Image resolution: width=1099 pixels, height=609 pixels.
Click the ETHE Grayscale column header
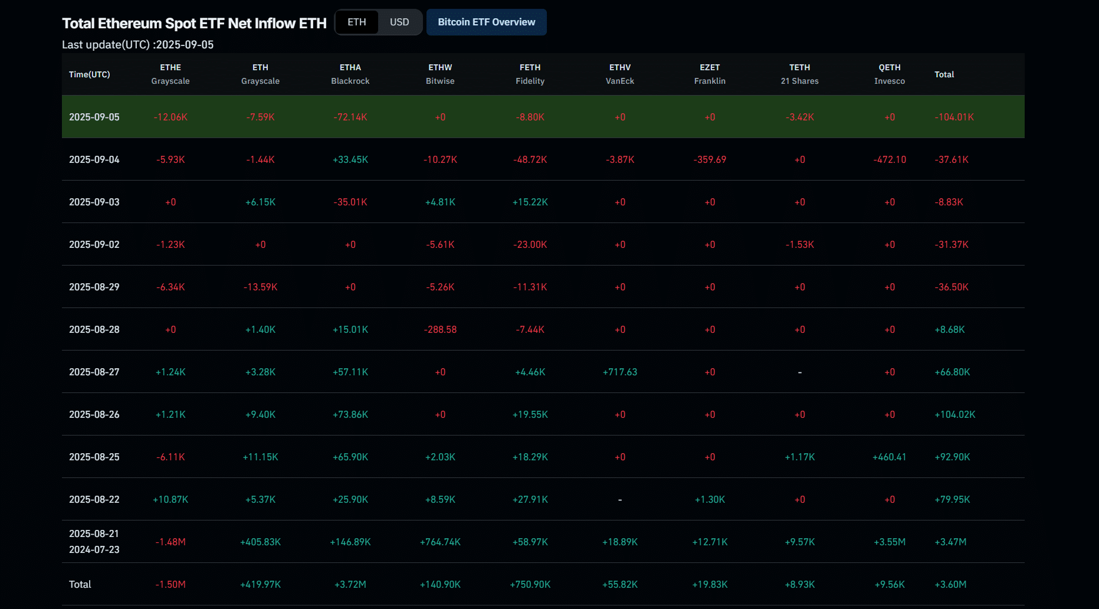170,74
